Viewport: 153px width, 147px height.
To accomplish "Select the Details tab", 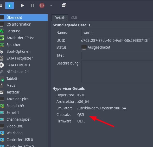I will [60, 18].
